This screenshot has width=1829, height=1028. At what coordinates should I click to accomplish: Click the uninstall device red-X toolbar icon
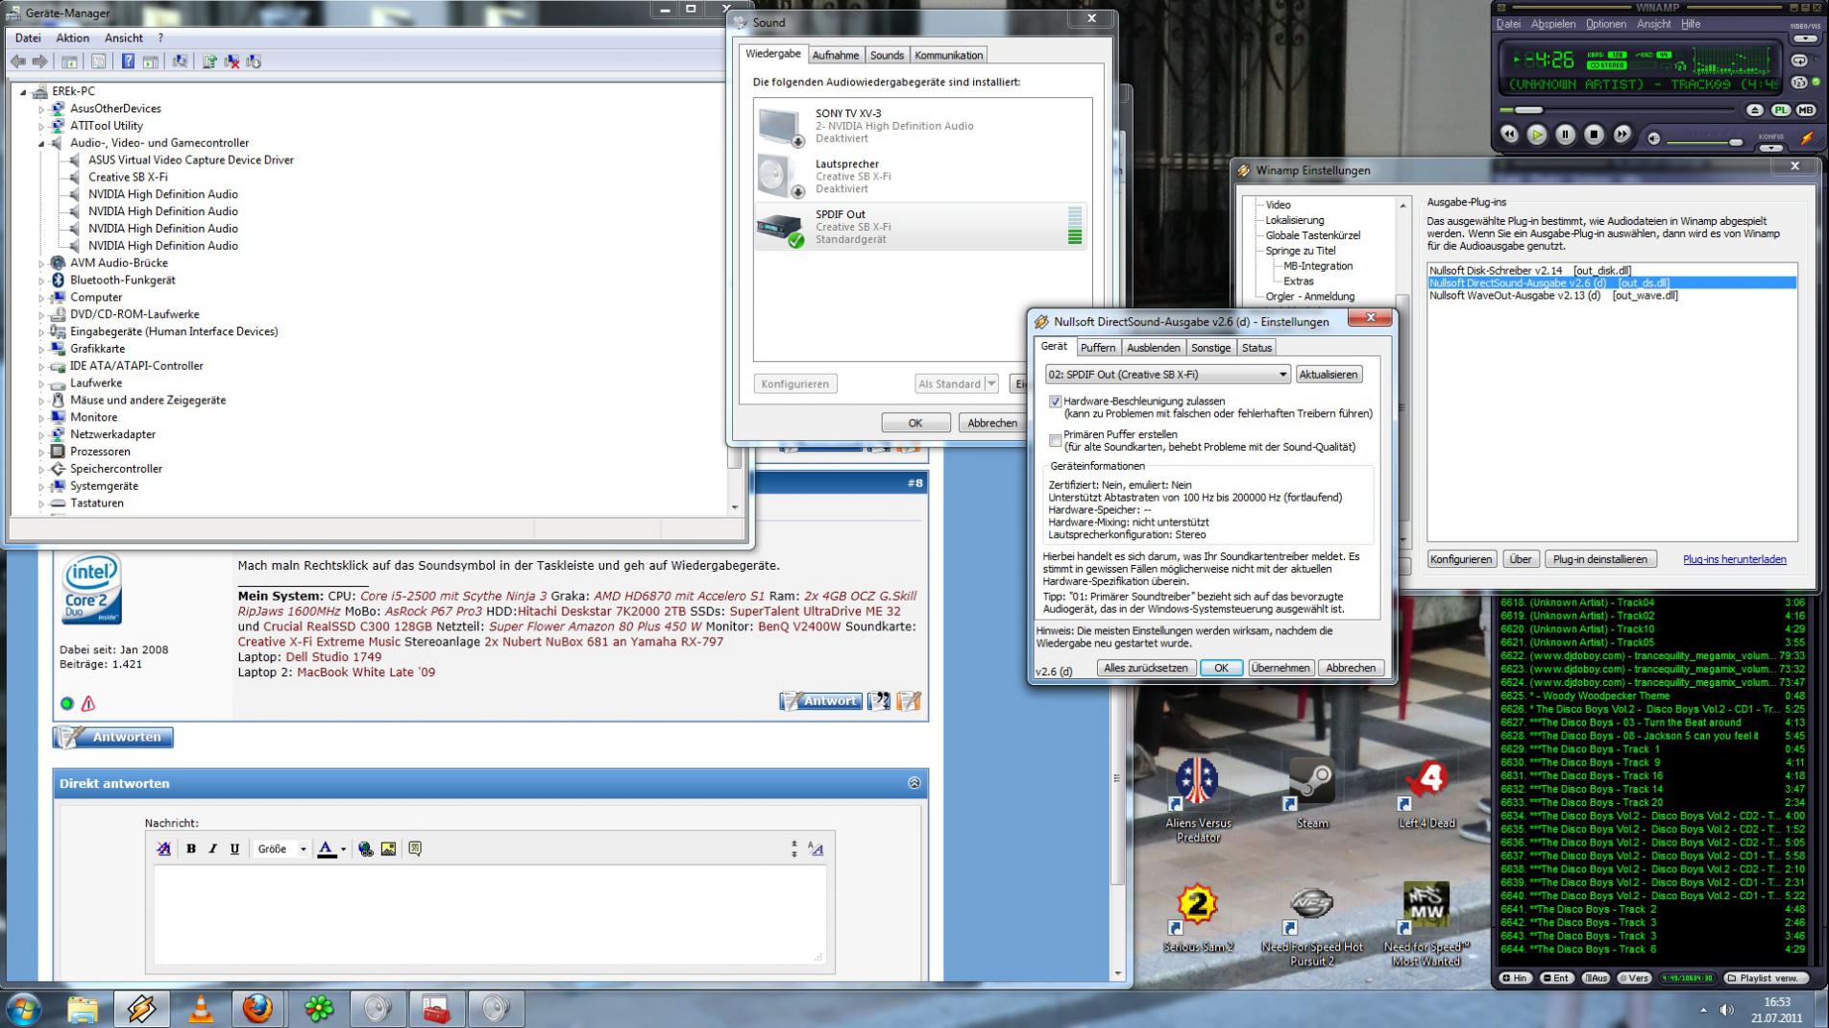click(x=232, y=61)
